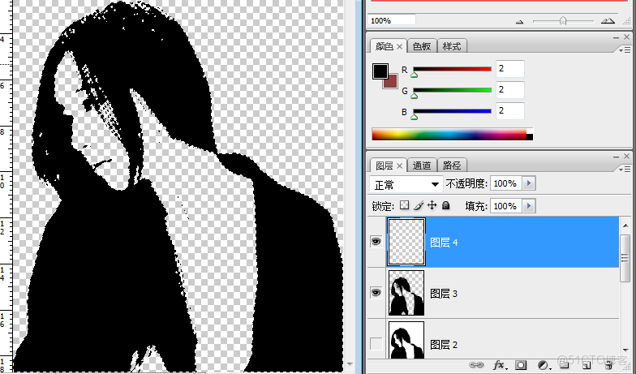This screenshot has width=636, height=374.
Task: Create a new layer group
Action: point(565,365)
